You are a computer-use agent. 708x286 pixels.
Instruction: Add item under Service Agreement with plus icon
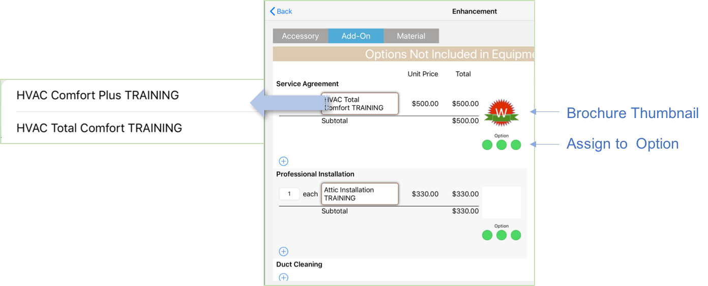pos(284,161)
